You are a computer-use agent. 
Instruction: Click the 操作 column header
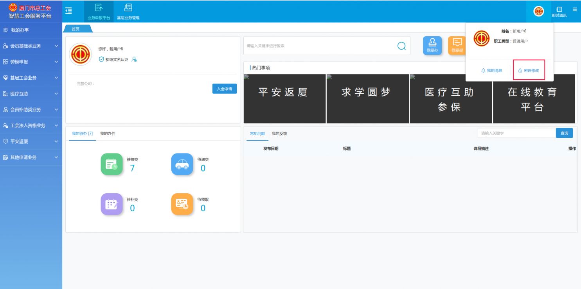click(572, 149)
